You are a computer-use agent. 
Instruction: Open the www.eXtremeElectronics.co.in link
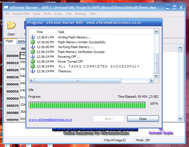50,120
